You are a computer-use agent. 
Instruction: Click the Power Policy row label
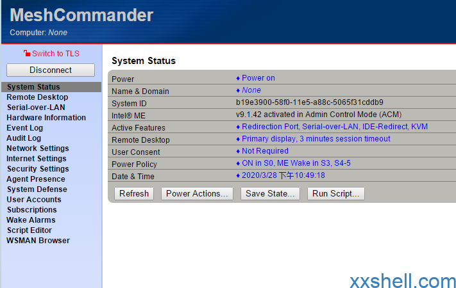point(134,164)
